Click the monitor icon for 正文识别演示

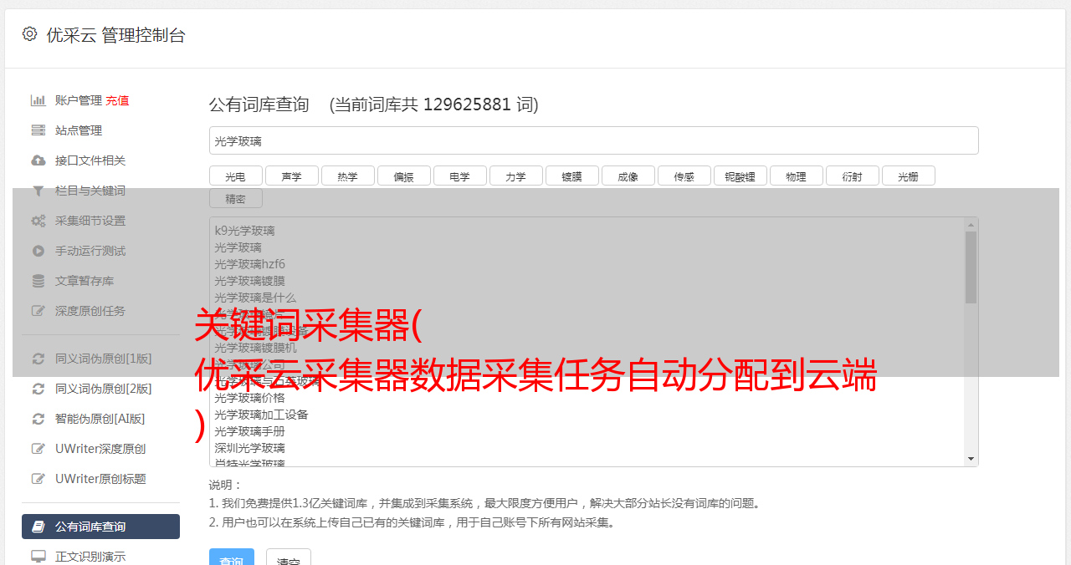(38, 557)
